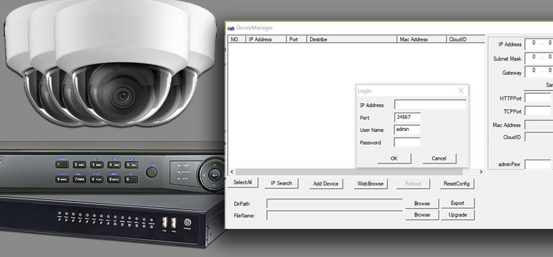Click the Mac Address field in side panel
Image resolution: width=553 pixels, height=257 pixels.
[539, 125]
